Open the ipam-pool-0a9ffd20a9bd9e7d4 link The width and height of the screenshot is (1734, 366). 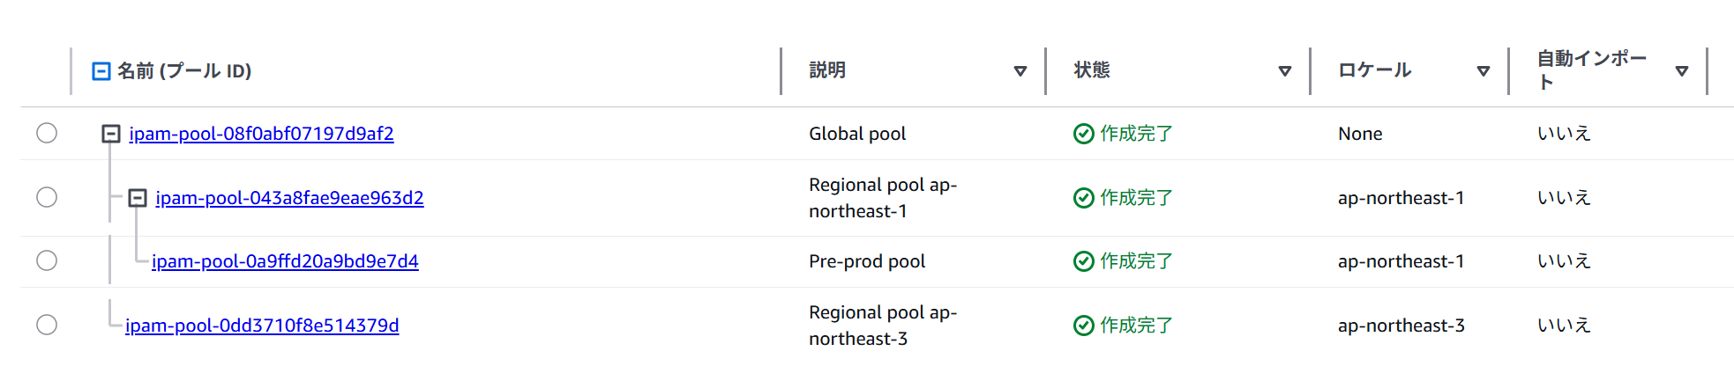pos(285,261)
